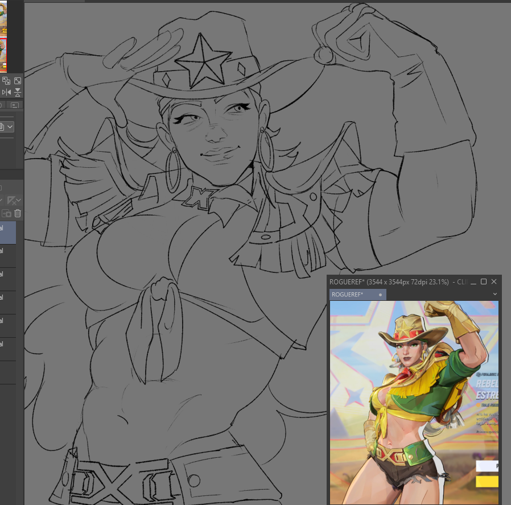
Task: Select the highlighted layer row
Action: [x=8, y=233]
